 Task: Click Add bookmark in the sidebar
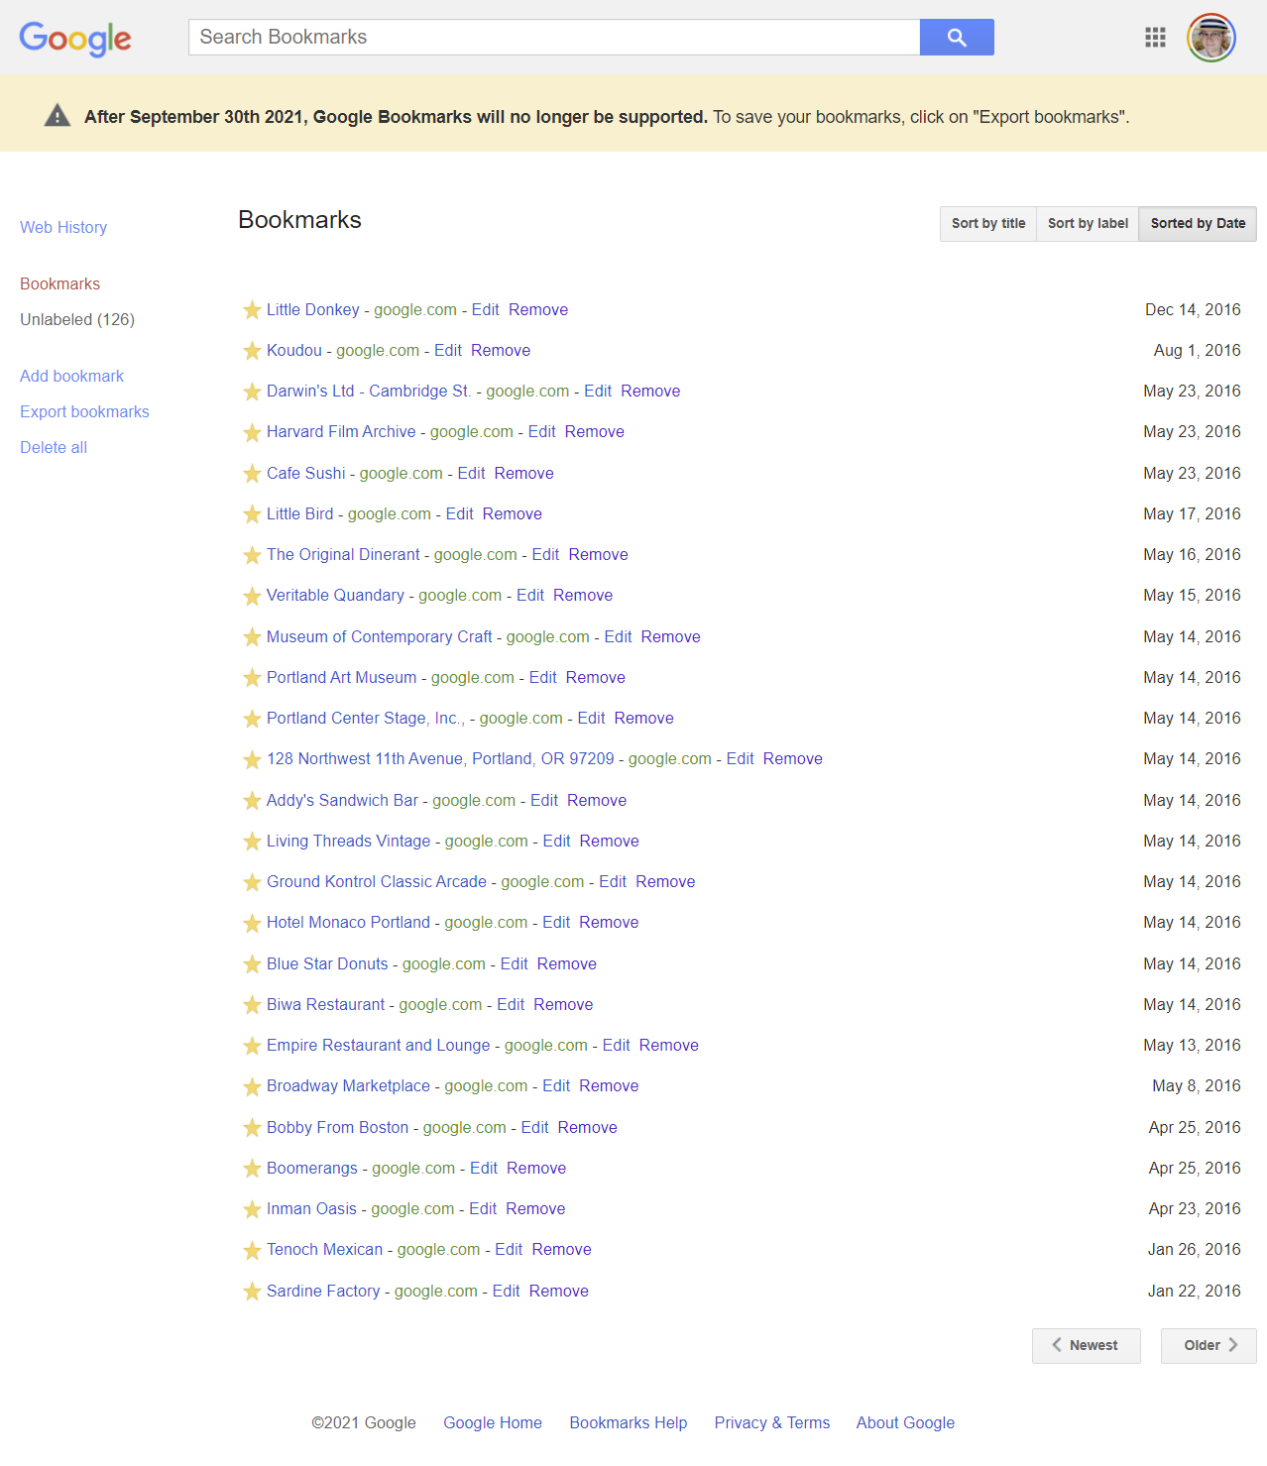(71, 376)
